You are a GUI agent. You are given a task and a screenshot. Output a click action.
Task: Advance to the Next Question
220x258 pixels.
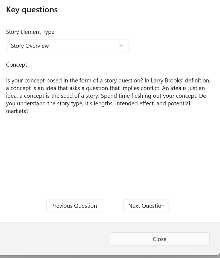point(146,206)
